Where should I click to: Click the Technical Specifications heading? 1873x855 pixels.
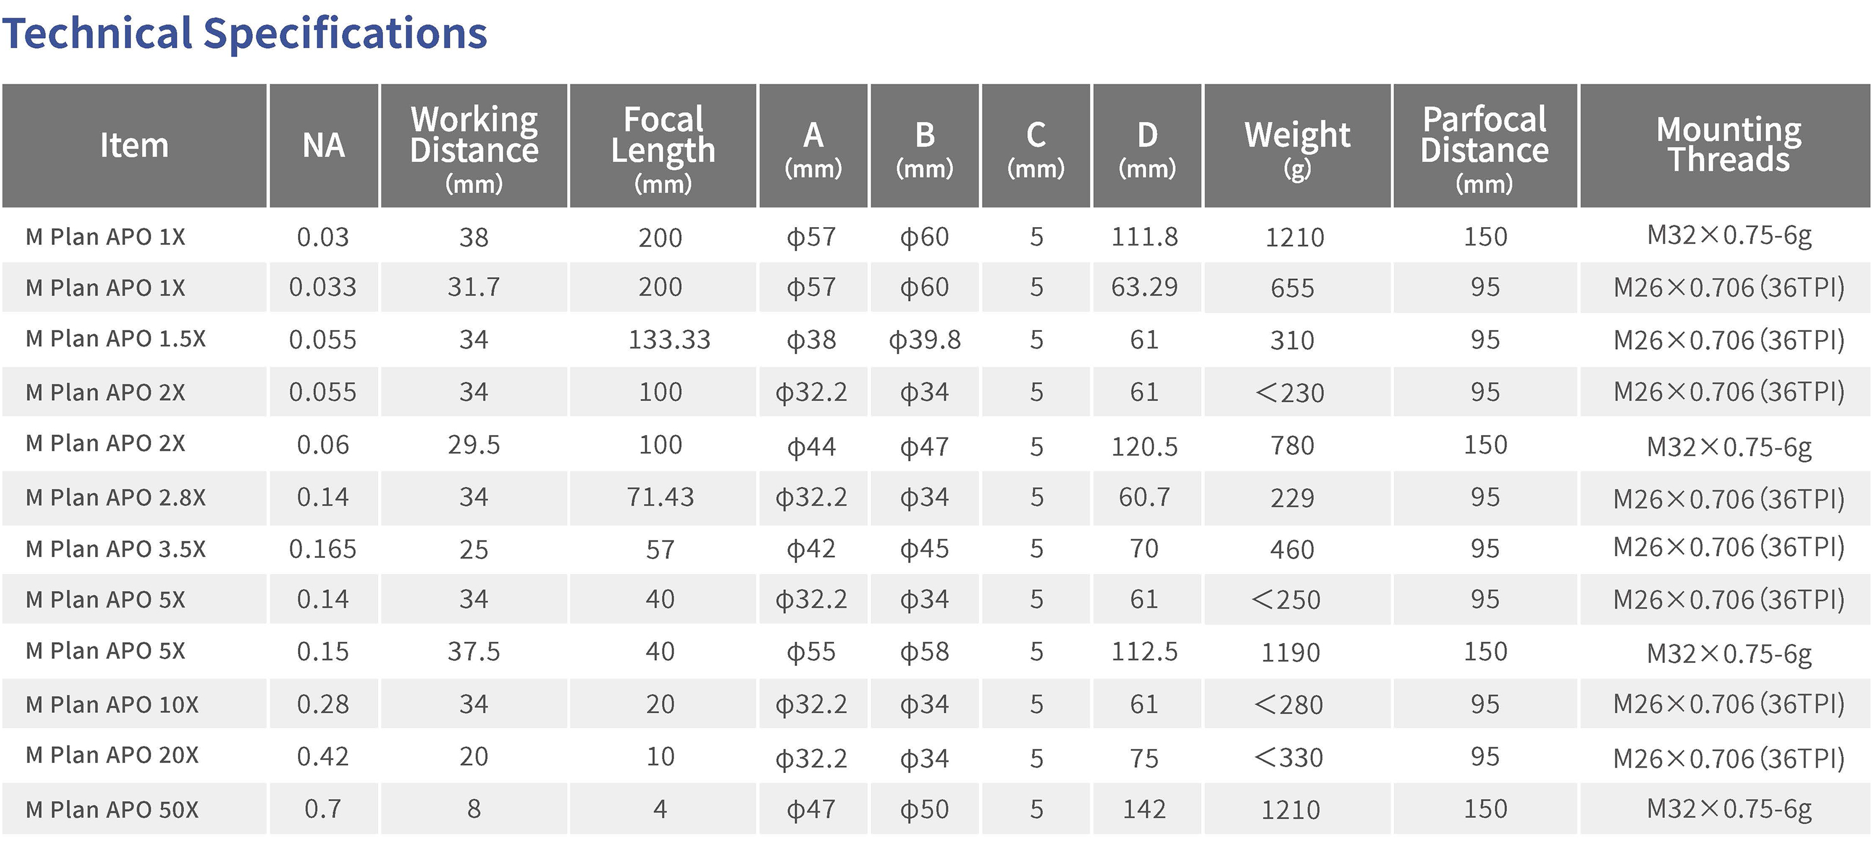tap(245, 33)
